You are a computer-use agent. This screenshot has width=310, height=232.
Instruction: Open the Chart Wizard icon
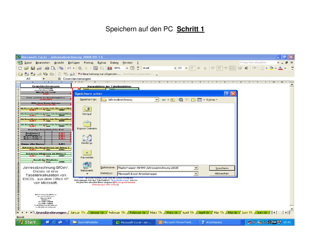110,68
